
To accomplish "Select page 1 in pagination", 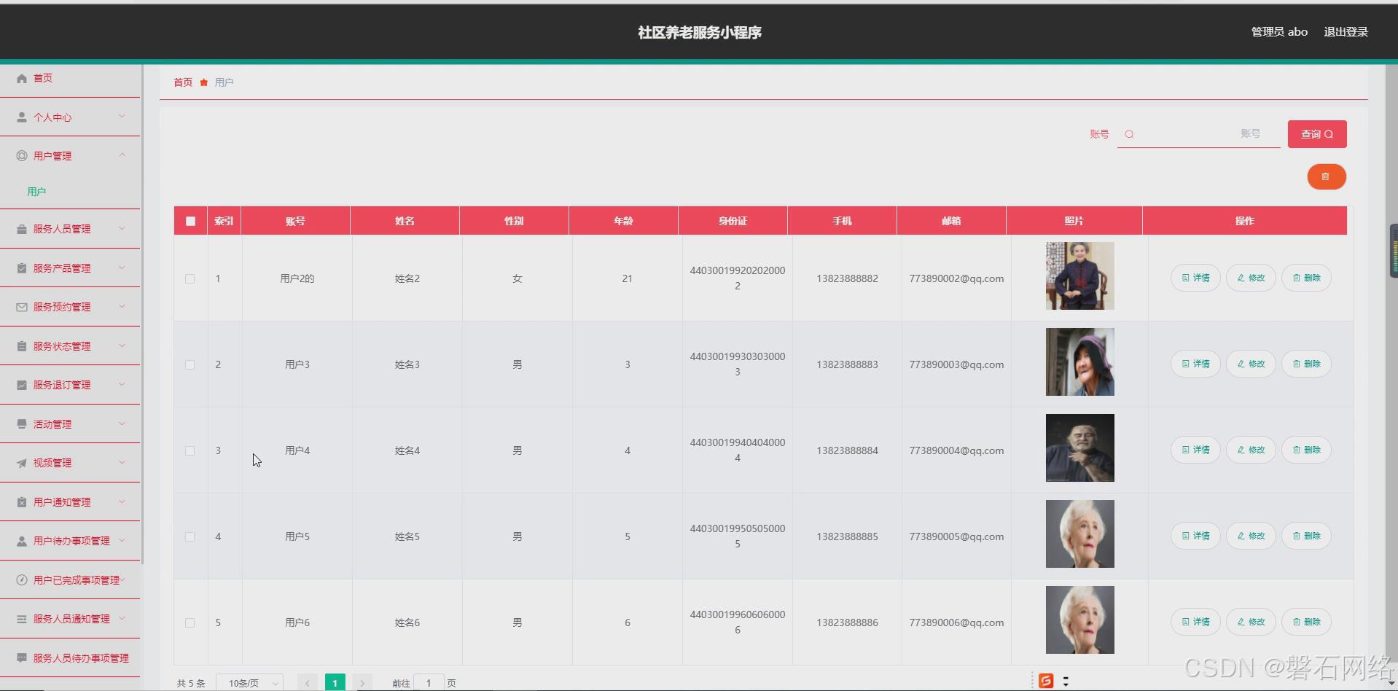I will [335, 683].
